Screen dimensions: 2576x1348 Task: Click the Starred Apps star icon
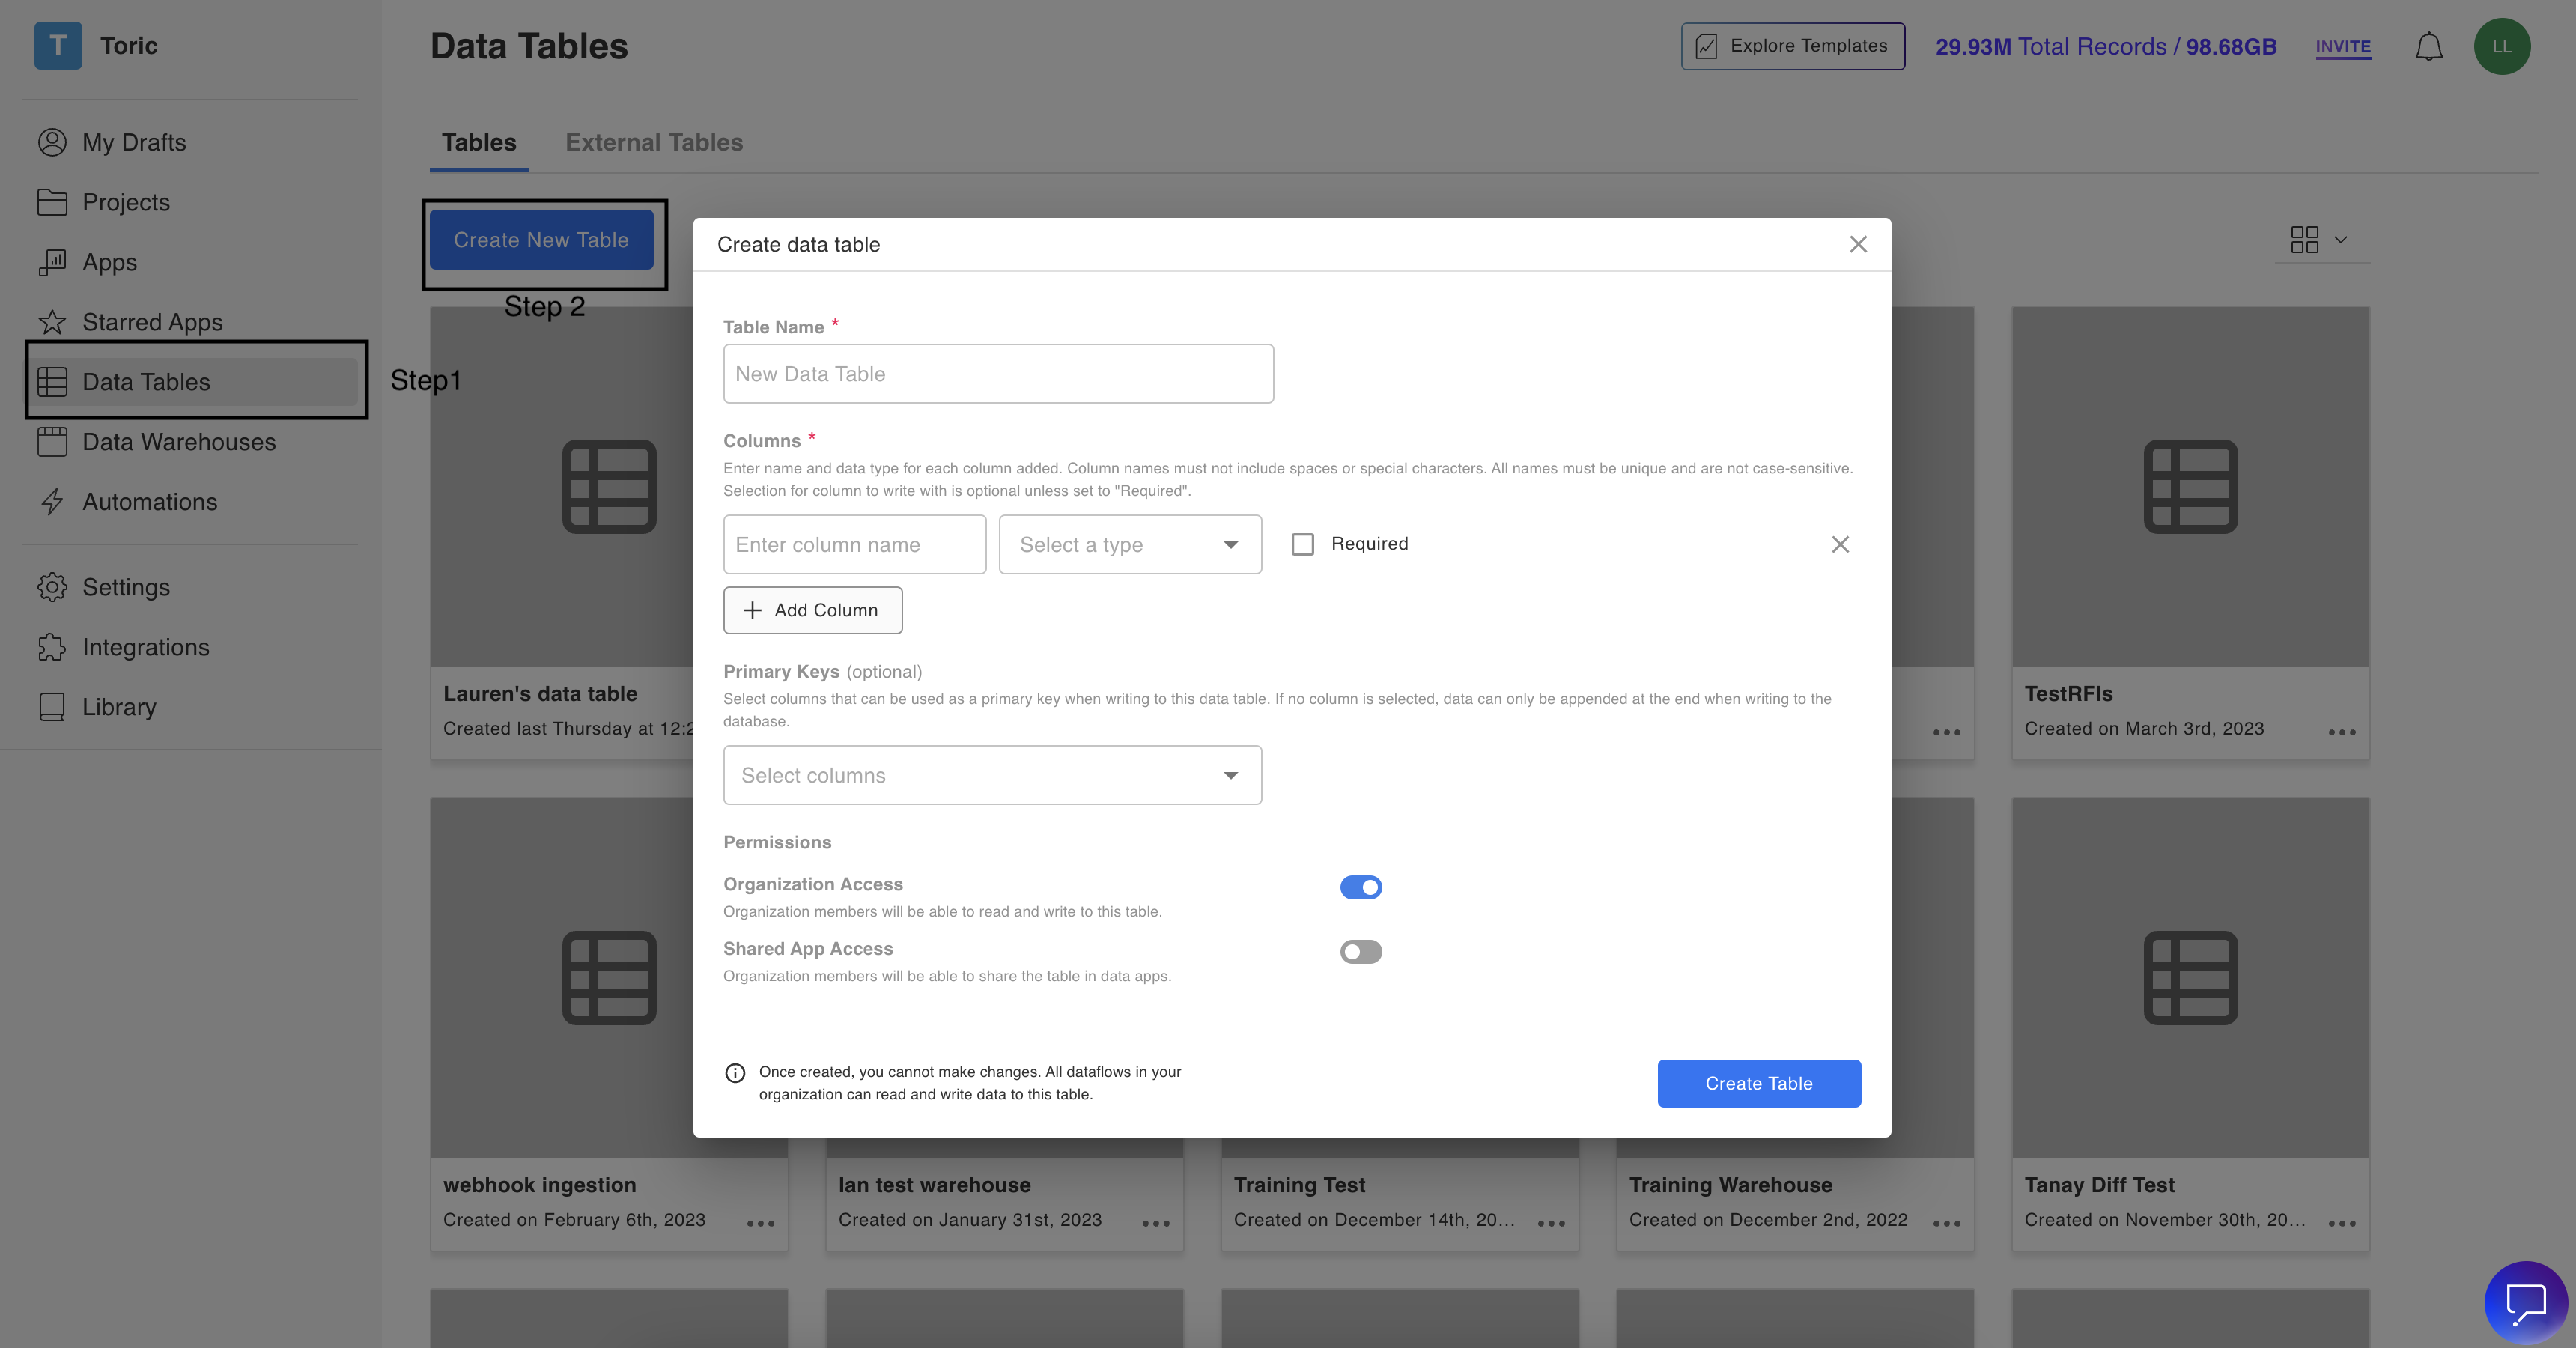click(x=52, y=322)
